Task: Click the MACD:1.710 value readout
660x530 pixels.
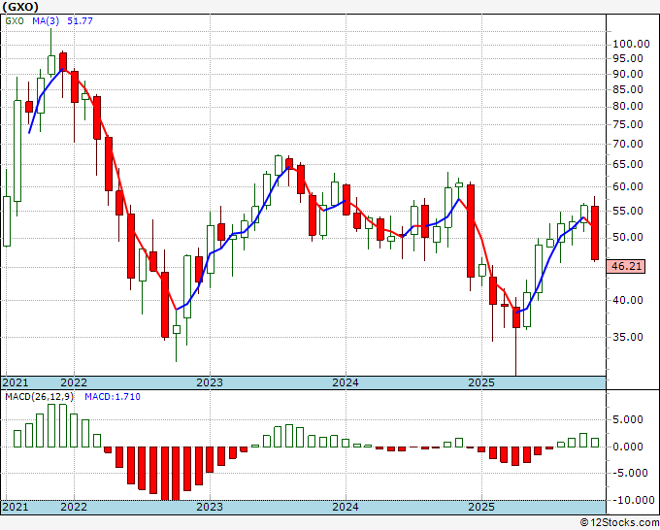Action: [113, 397]
